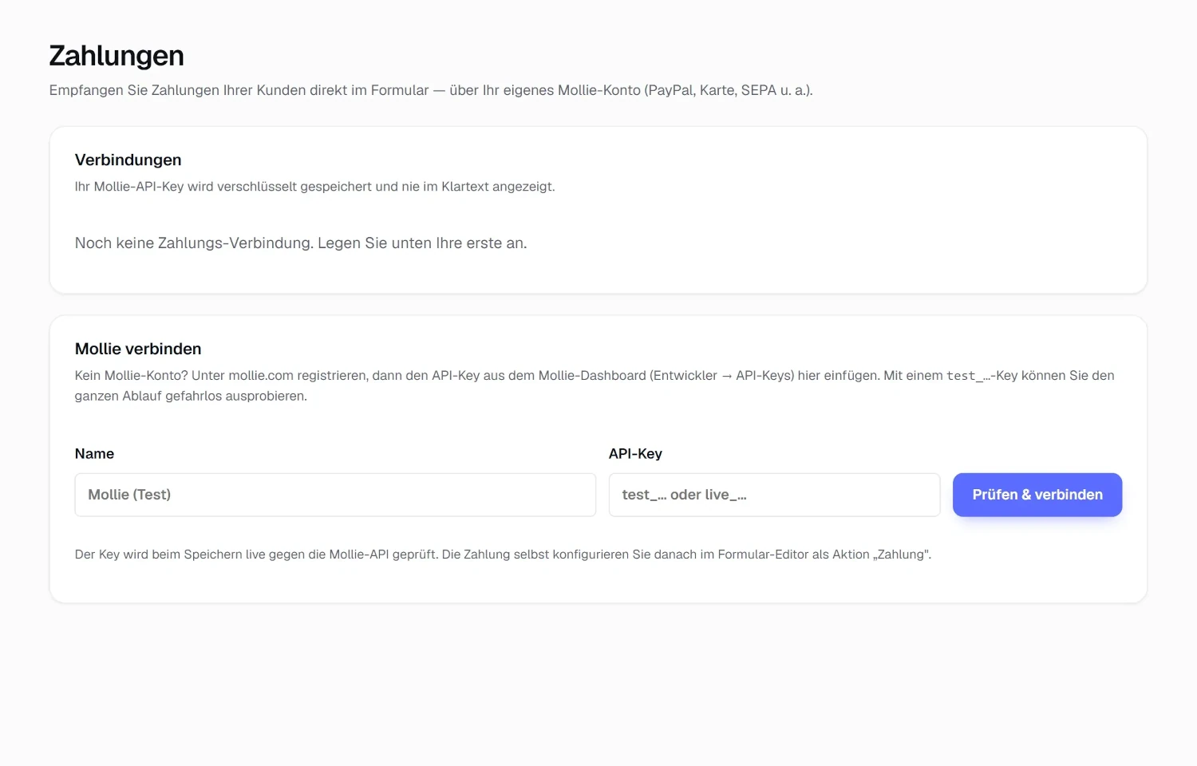The height and width of the screenshot is (766, 1197).
Task: Click the 'Ihr Mollie-API-Key wird verschlüsselt' note
Action: click(x=314, y=186)
